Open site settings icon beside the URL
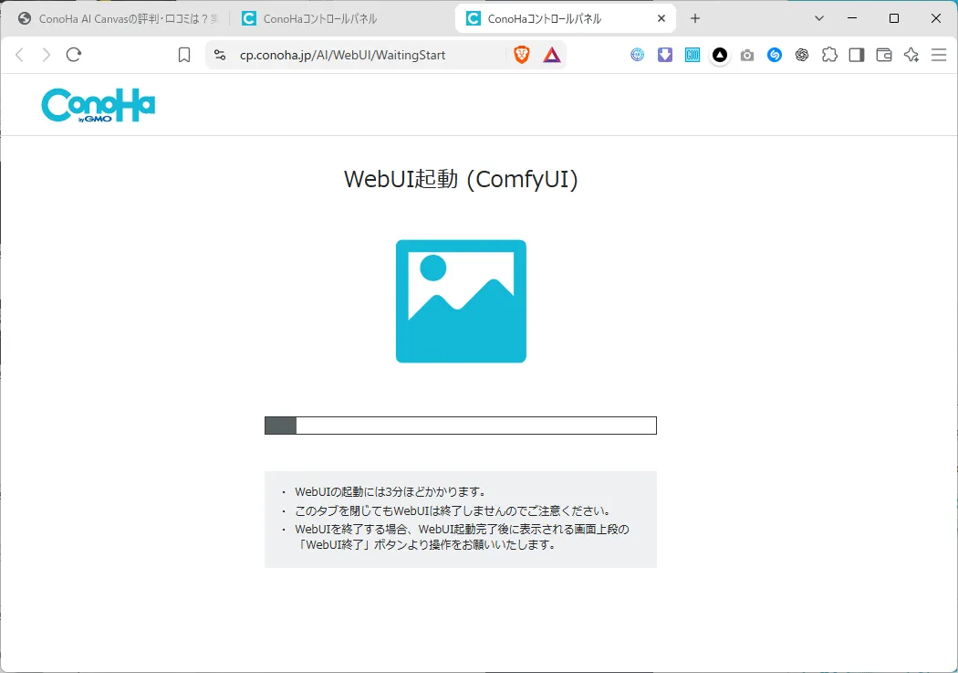 coord(220,55)
